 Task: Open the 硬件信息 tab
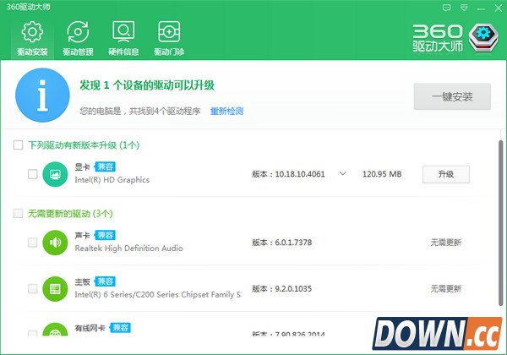pos(123,39)
